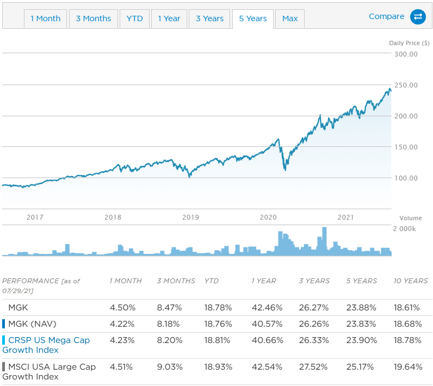Click the Compare swap arrows icon

point(418,17)
